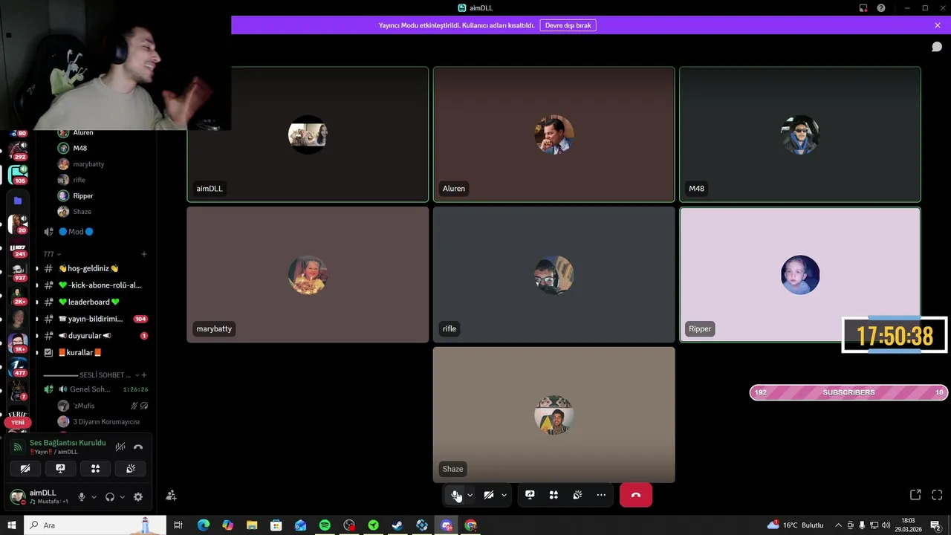The image size is (951, 535).
Task: Open Steam from Windows taskbar
Action: [x=397, y=525]
